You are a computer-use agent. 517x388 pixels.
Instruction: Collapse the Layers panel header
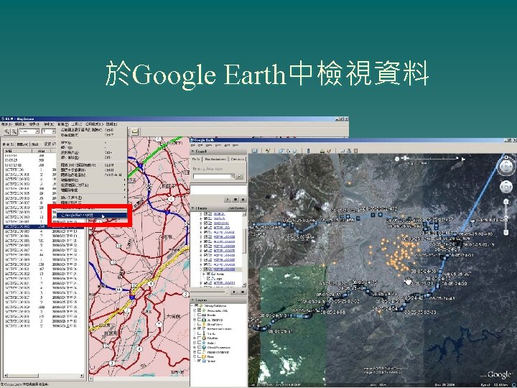point(193,300)
